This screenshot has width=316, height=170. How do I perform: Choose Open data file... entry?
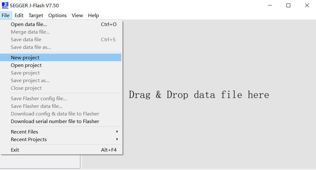coord(61,24)
